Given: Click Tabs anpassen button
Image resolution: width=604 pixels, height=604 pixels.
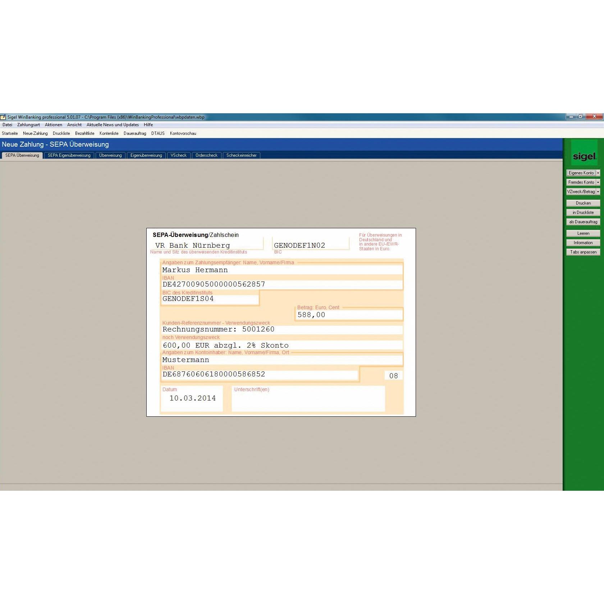Looking at the screenshot, I should point(583,252).
